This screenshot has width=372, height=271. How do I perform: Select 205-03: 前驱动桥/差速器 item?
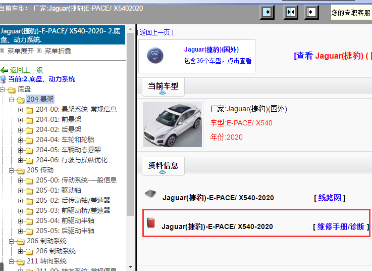[x=73, y=211]
